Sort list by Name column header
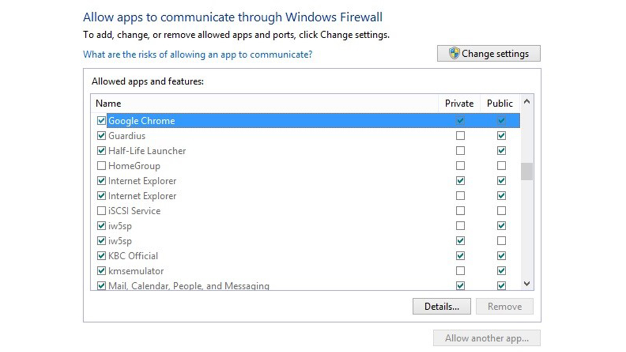This screenshot has width=626, height=352. click(x=264, y=103)
